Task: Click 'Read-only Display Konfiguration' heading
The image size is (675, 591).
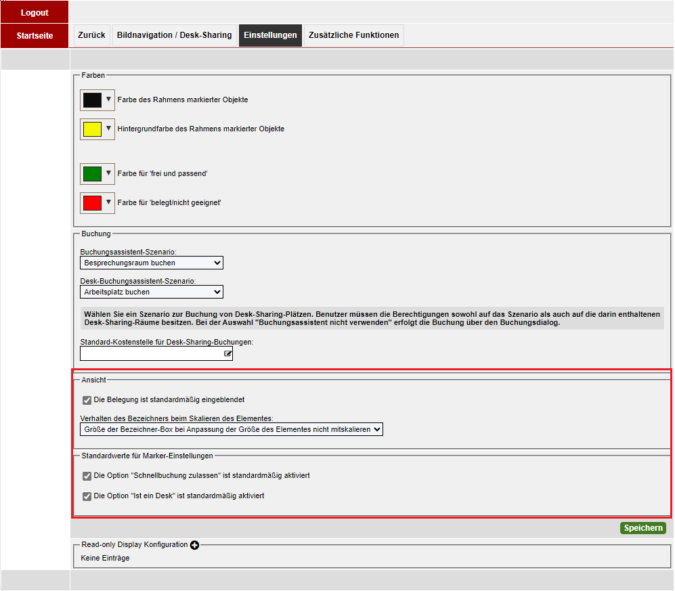Action: click(134, 544)
